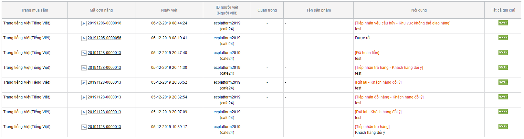
Task: Open order link 20191206-0000016
Action: pos(104,23)
